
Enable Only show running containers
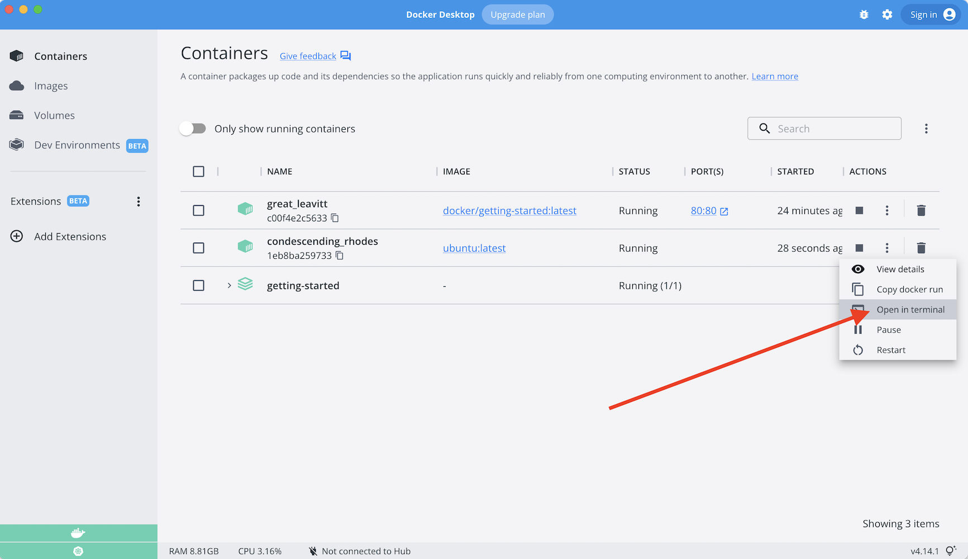(192, 128)
